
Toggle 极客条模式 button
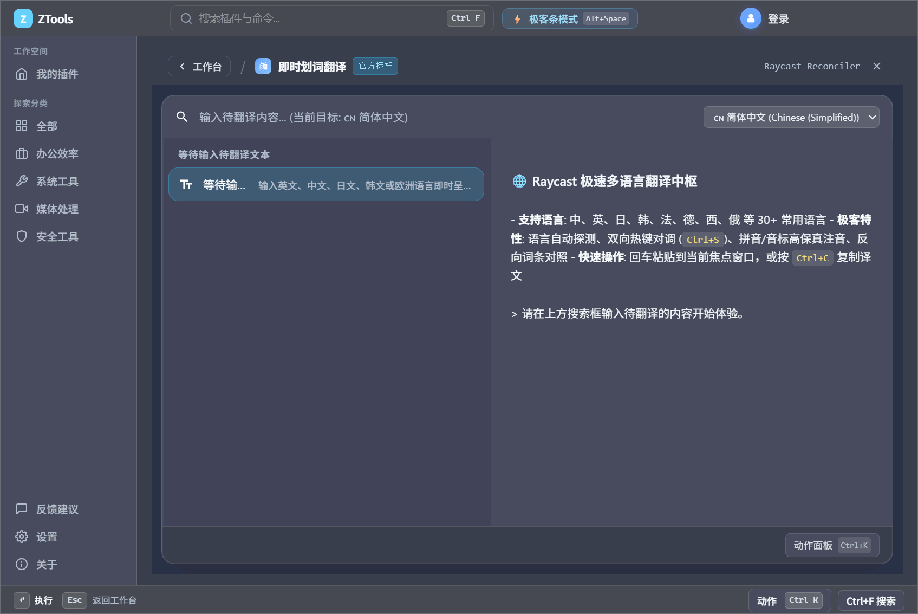[570, 19]
